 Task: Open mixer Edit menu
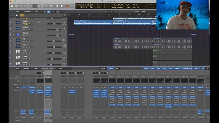coord(17,68)
